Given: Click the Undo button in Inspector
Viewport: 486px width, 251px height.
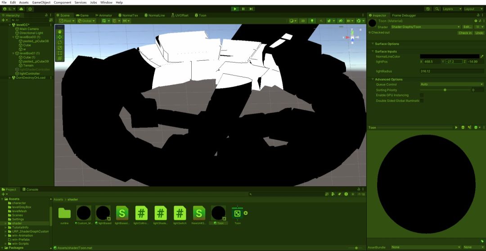Looking at the screenshot, I should [x=479, y=33].
